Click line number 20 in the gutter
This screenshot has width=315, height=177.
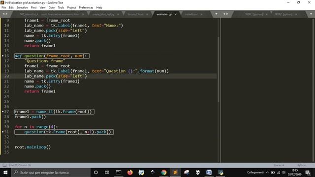(x=6, y=76)
